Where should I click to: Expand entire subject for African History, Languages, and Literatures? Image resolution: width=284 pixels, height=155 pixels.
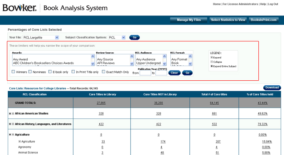[x=10, y=124]
